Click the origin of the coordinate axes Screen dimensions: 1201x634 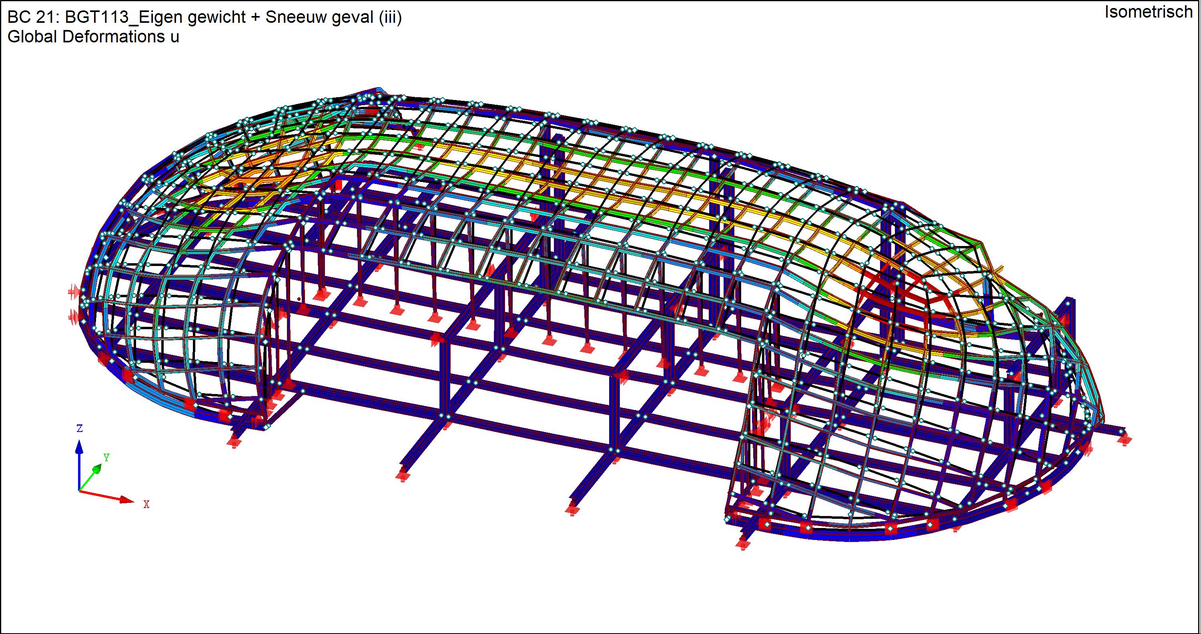(79, 490)
